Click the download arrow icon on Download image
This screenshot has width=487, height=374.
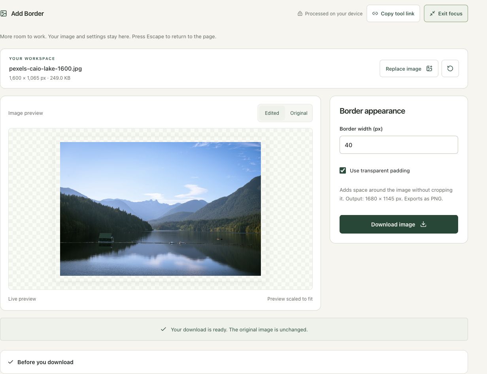pos(423,224)
